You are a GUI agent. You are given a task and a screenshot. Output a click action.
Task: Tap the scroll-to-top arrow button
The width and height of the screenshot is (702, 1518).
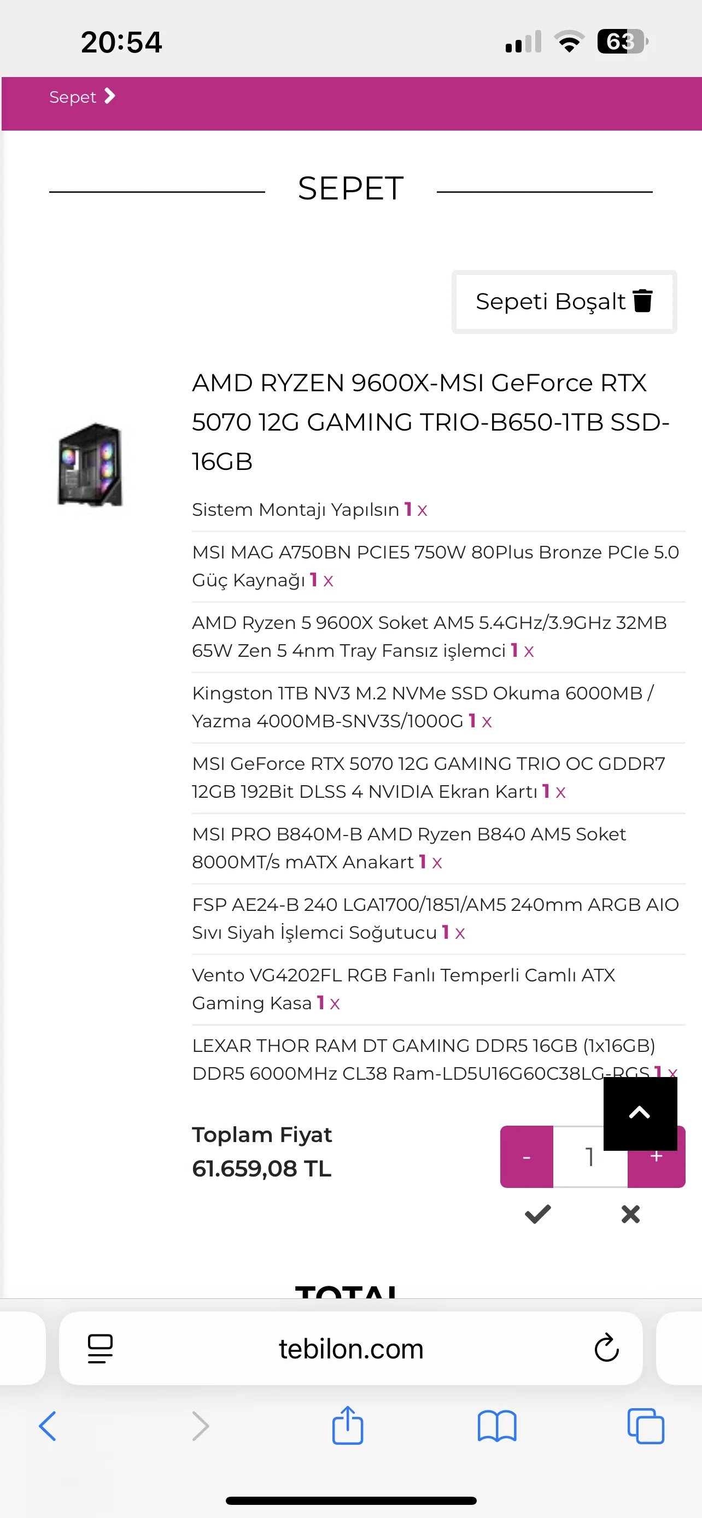(x=640, y=1113)
